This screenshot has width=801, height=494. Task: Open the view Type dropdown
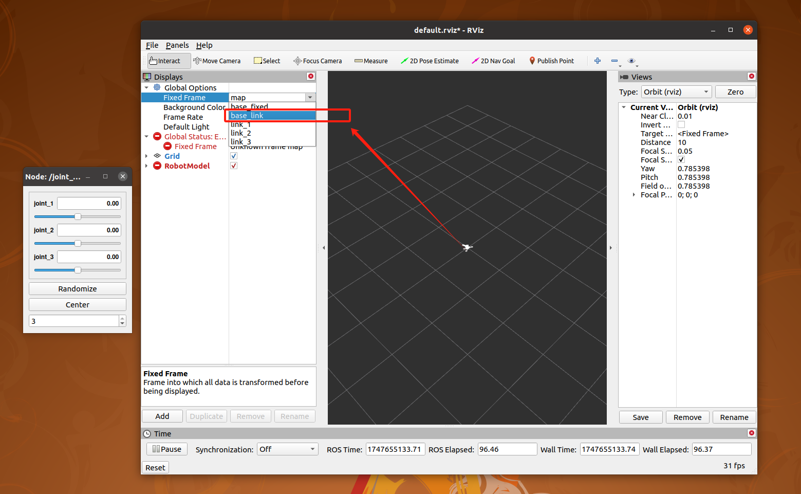pos(676,92)
